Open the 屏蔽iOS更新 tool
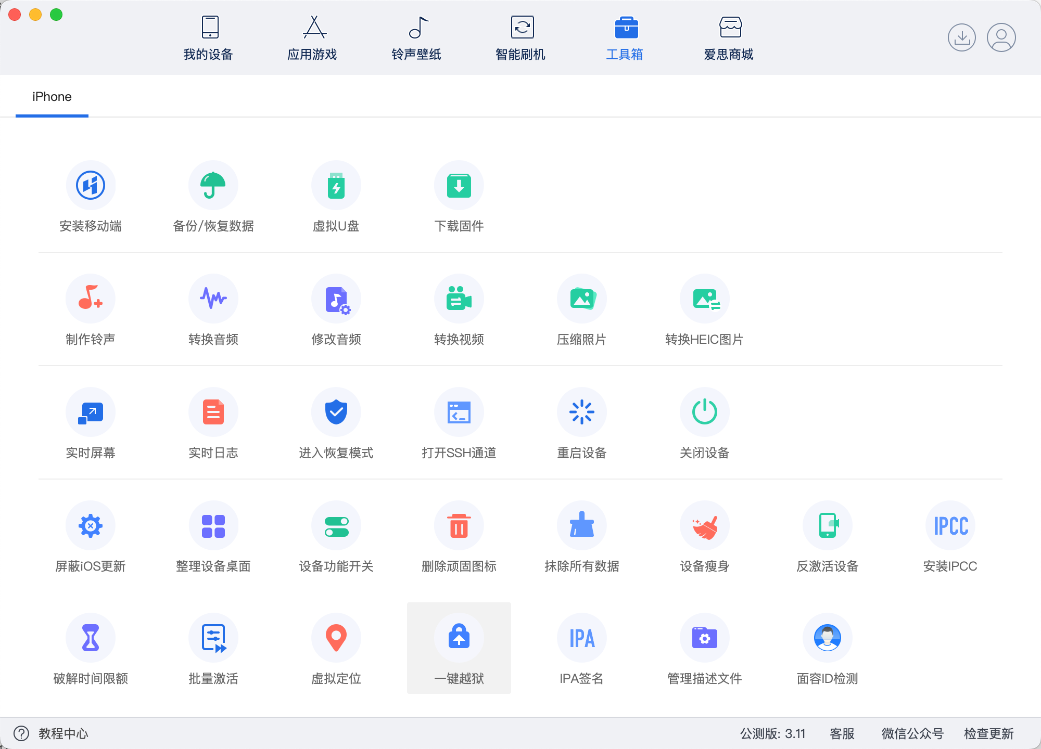This screenshot has height=749, width=1041. 91,537
